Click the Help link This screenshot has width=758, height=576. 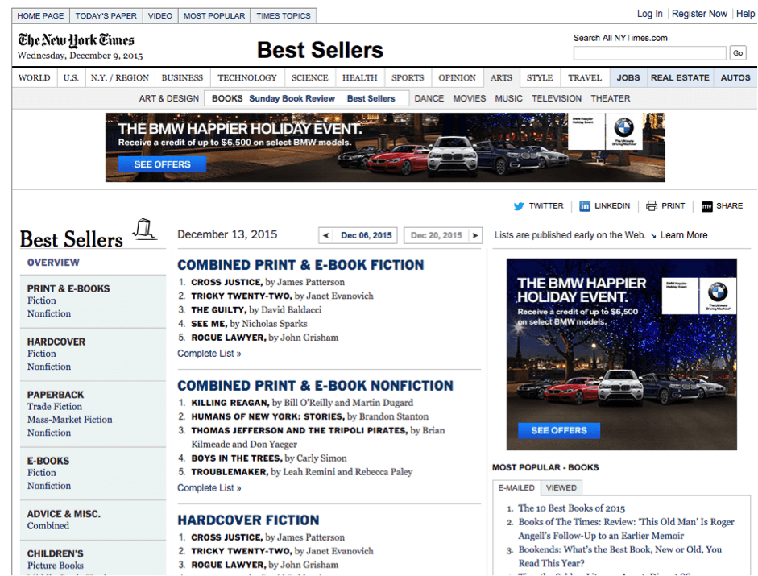pyautogui.click(x=745, y=14)
